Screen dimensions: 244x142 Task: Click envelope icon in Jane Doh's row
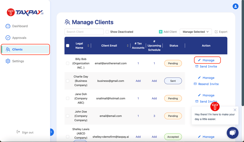point(197,101)
